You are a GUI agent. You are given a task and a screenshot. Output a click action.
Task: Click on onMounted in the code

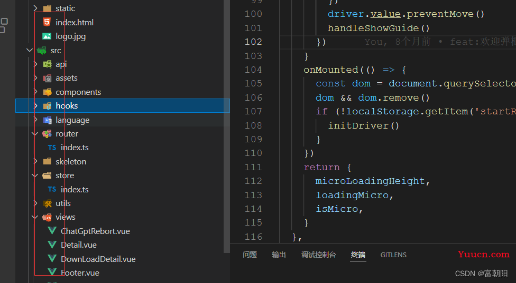point(331,70)
